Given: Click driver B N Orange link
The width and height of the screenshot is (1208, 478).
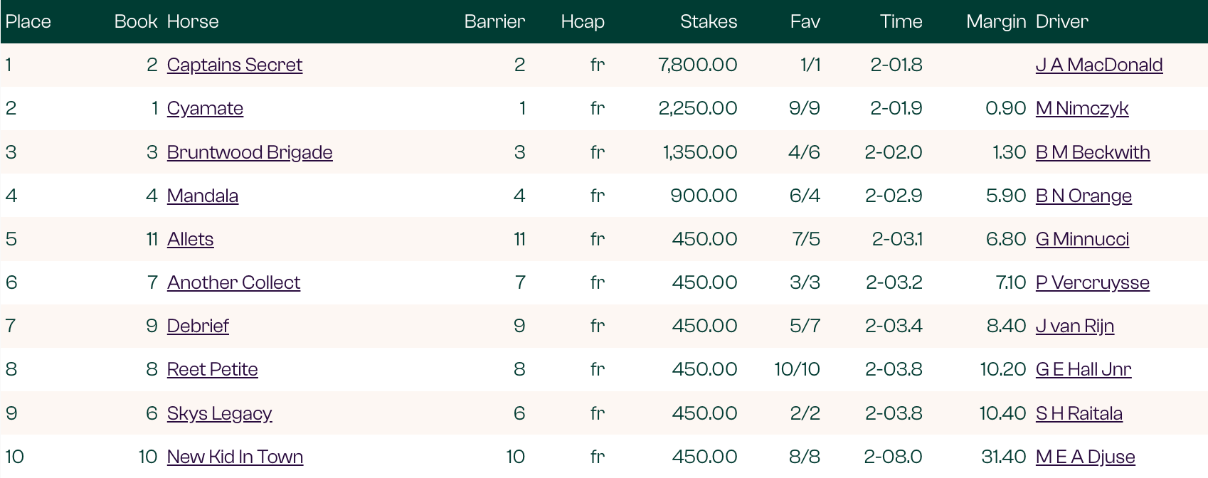Looking at the screenshot, I should pos(1083,196).
